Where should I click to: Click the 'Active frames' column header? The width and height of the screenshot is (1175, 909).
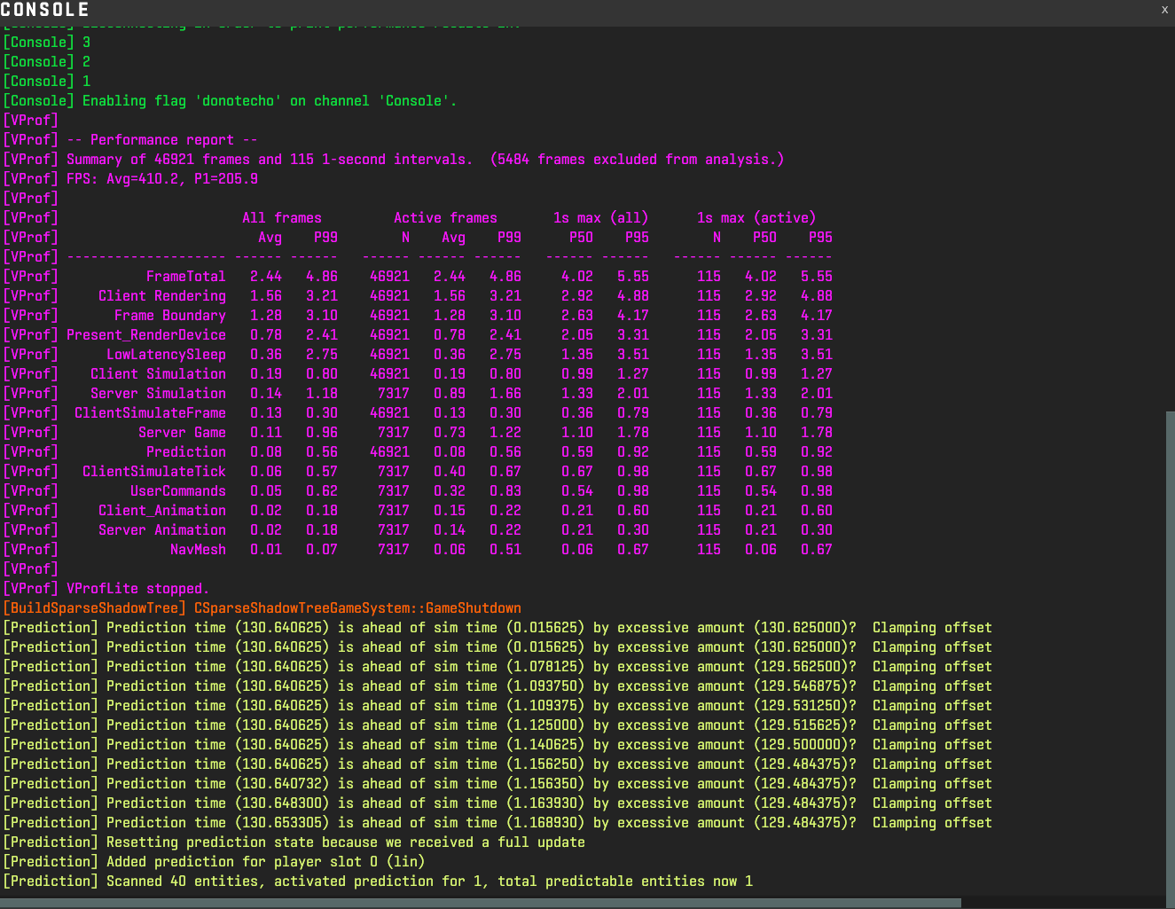click(445, 218)
